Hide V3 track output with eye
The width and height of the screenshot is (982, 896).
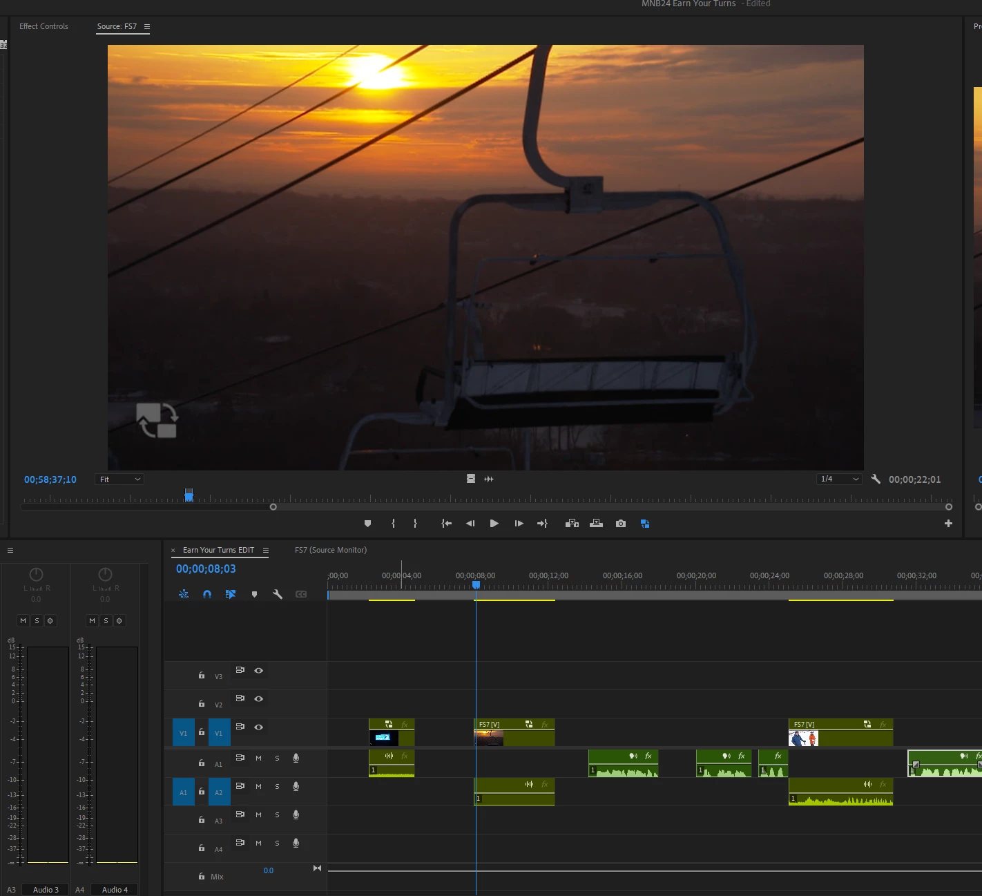click(259, 670)
